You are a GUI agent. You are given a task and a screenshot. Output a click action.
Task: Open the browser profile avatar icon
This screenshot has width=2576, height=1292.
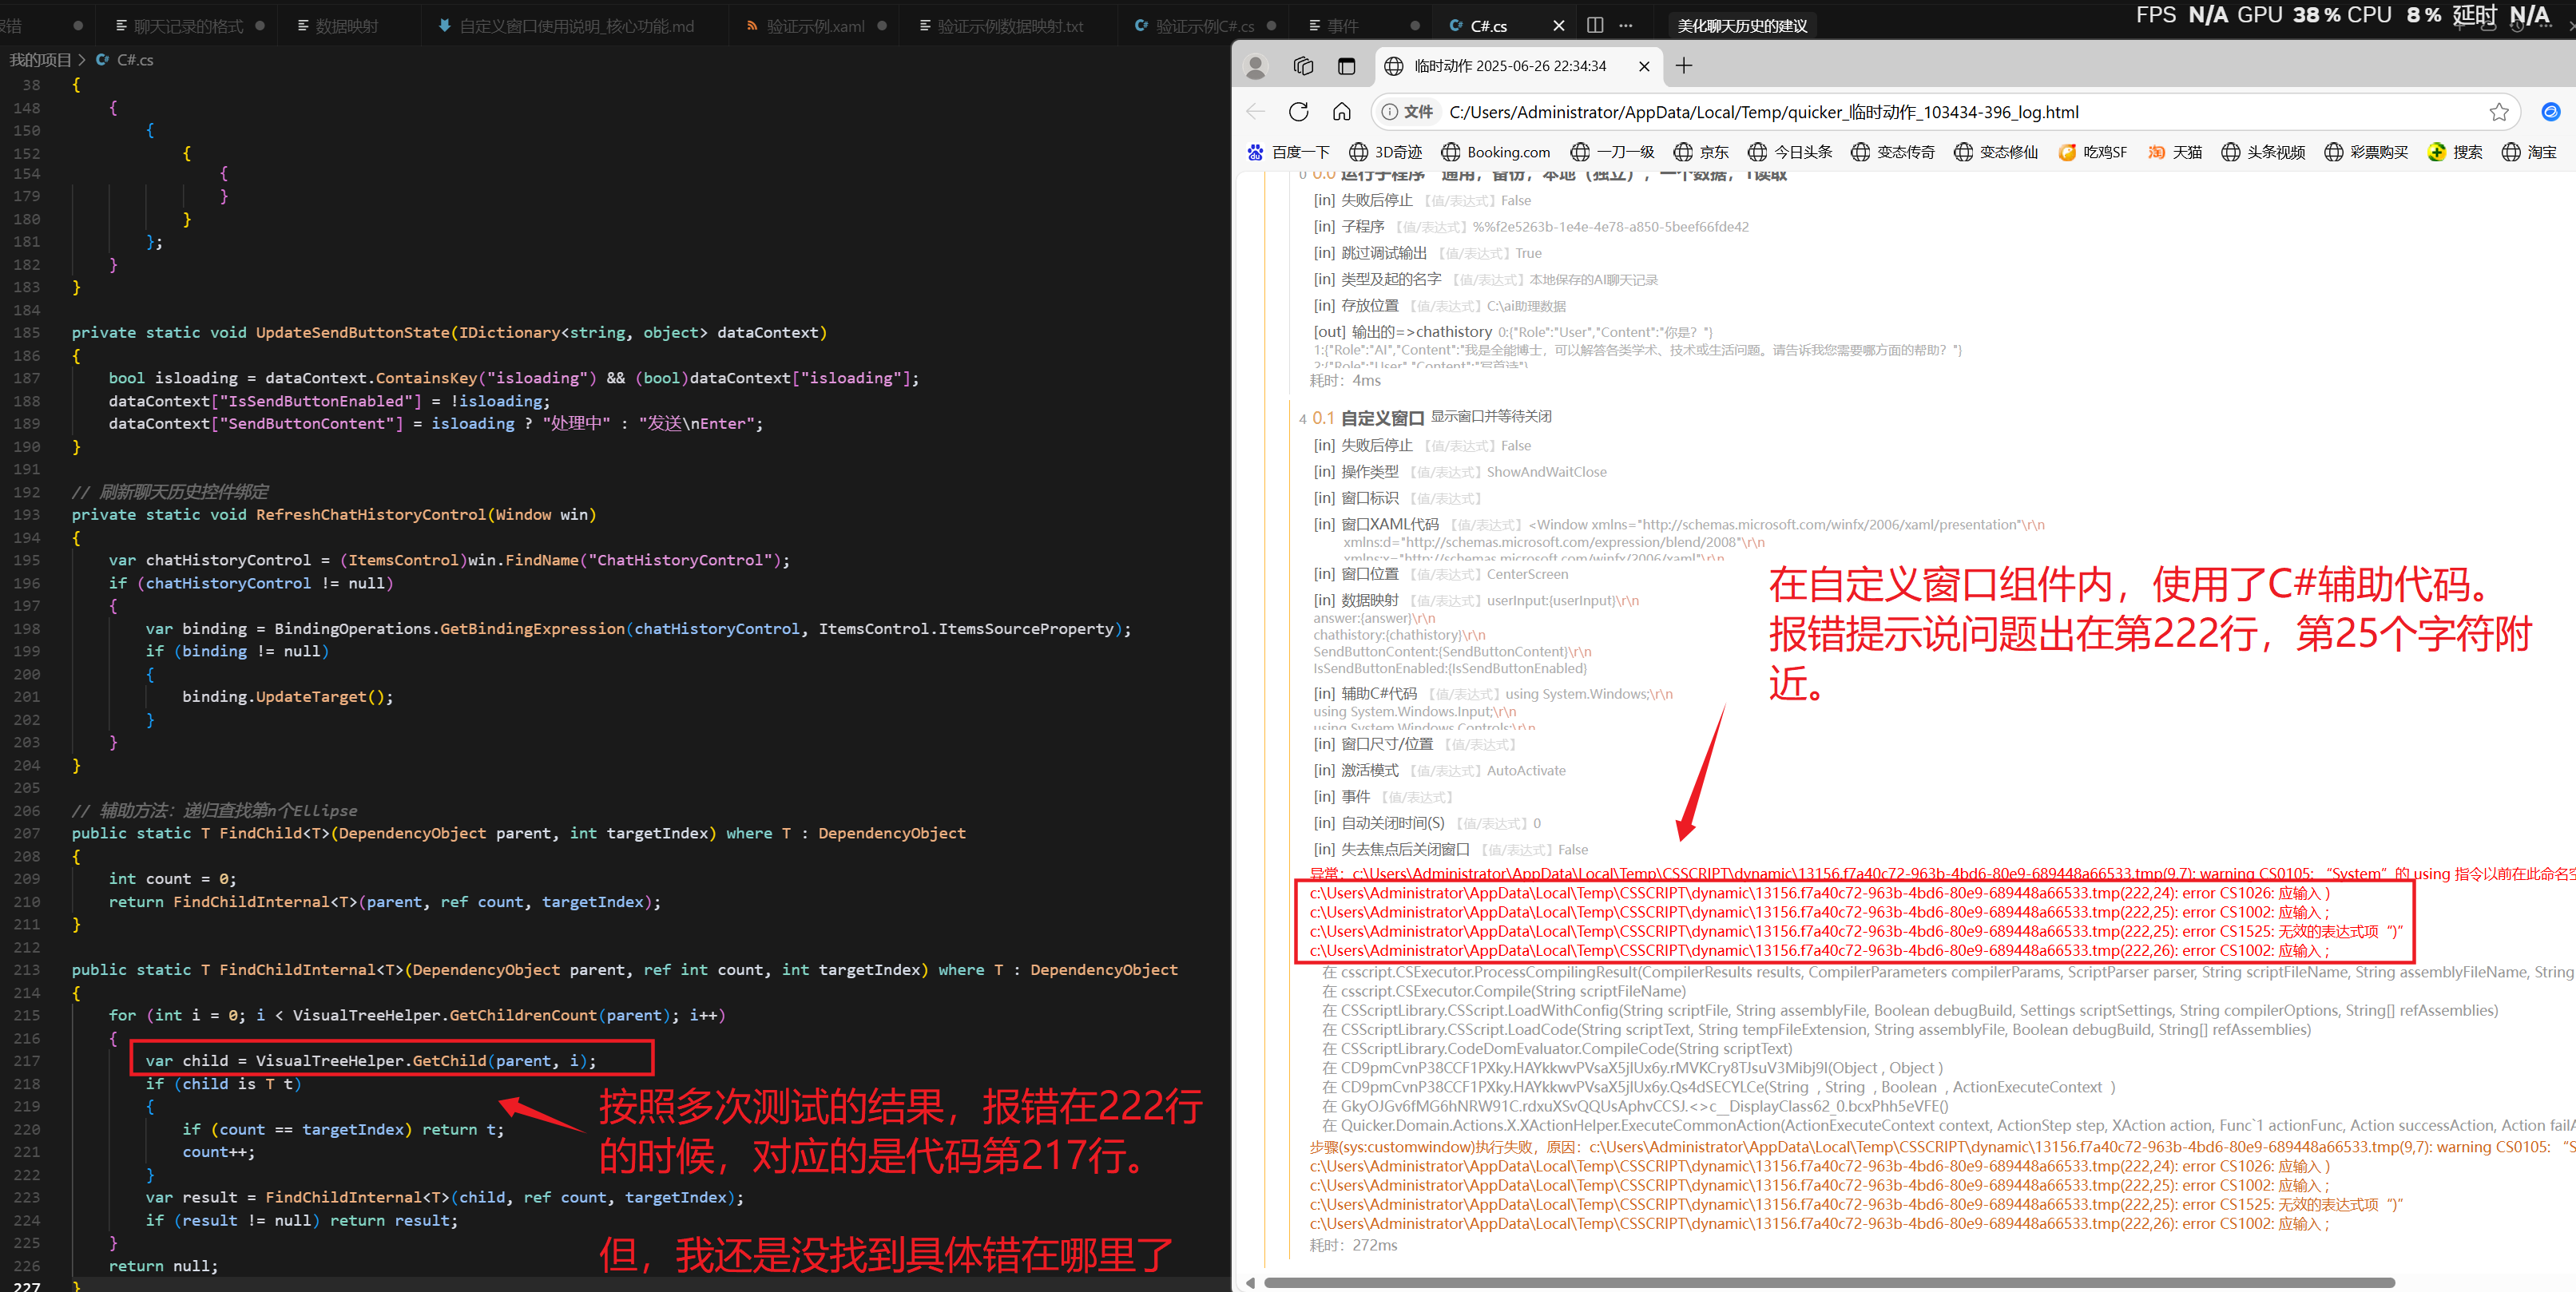(1255, 66)
